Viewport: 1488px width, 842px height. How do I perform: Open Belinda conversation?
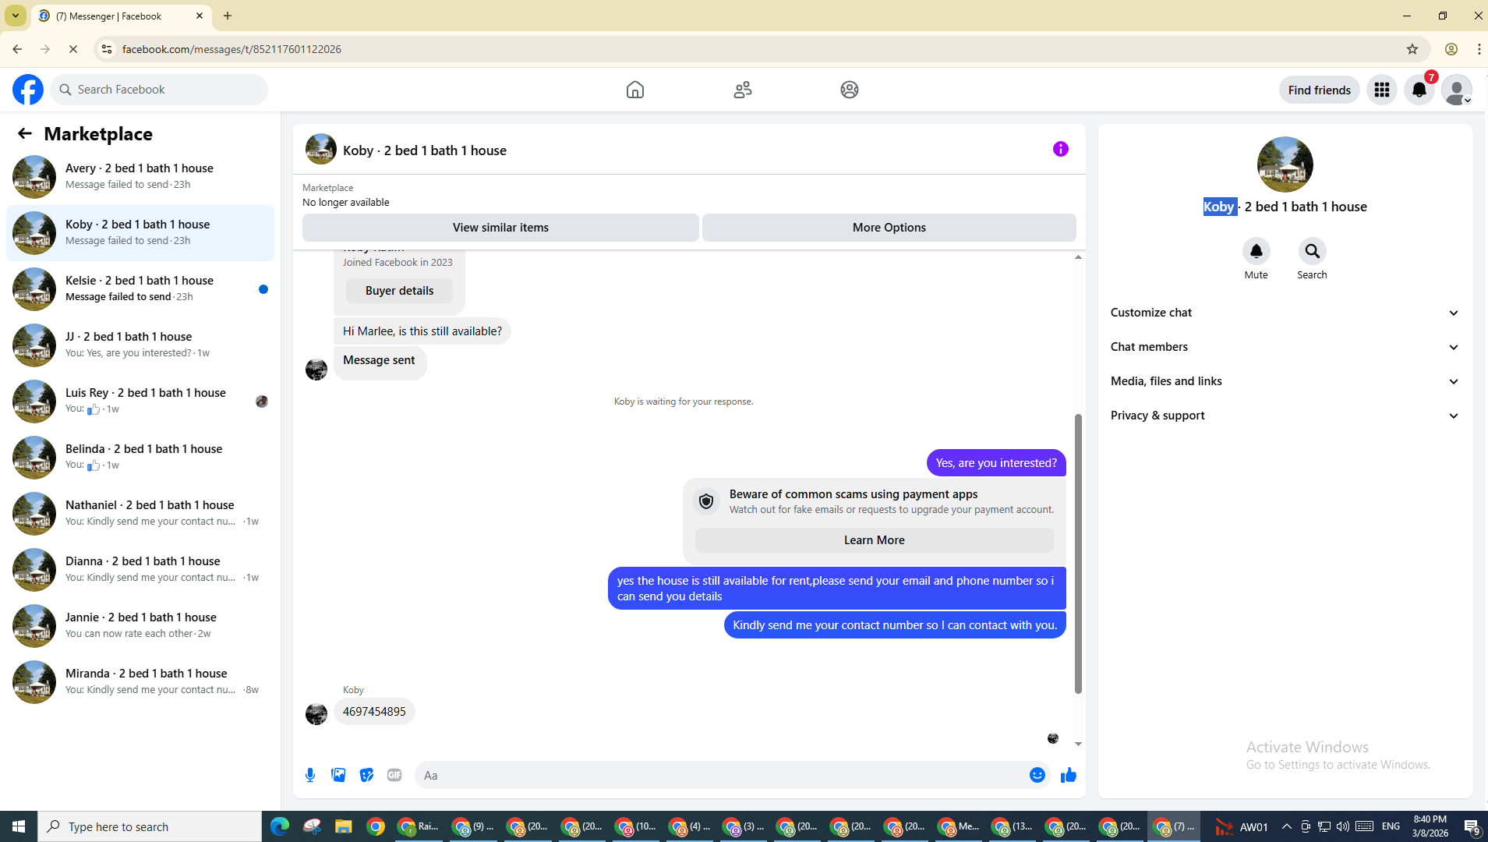(140, 457)
